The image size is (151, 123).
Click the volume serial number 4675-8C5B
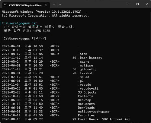42,31
